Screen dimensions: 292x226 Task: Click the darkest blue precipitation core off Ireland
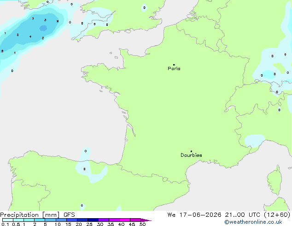click(x=43, y=28)
